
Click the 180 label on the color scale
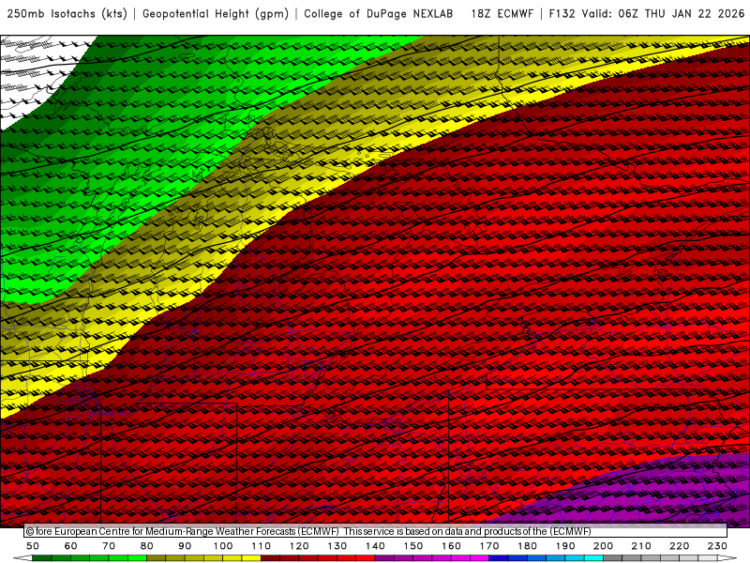tap(527, 546)
